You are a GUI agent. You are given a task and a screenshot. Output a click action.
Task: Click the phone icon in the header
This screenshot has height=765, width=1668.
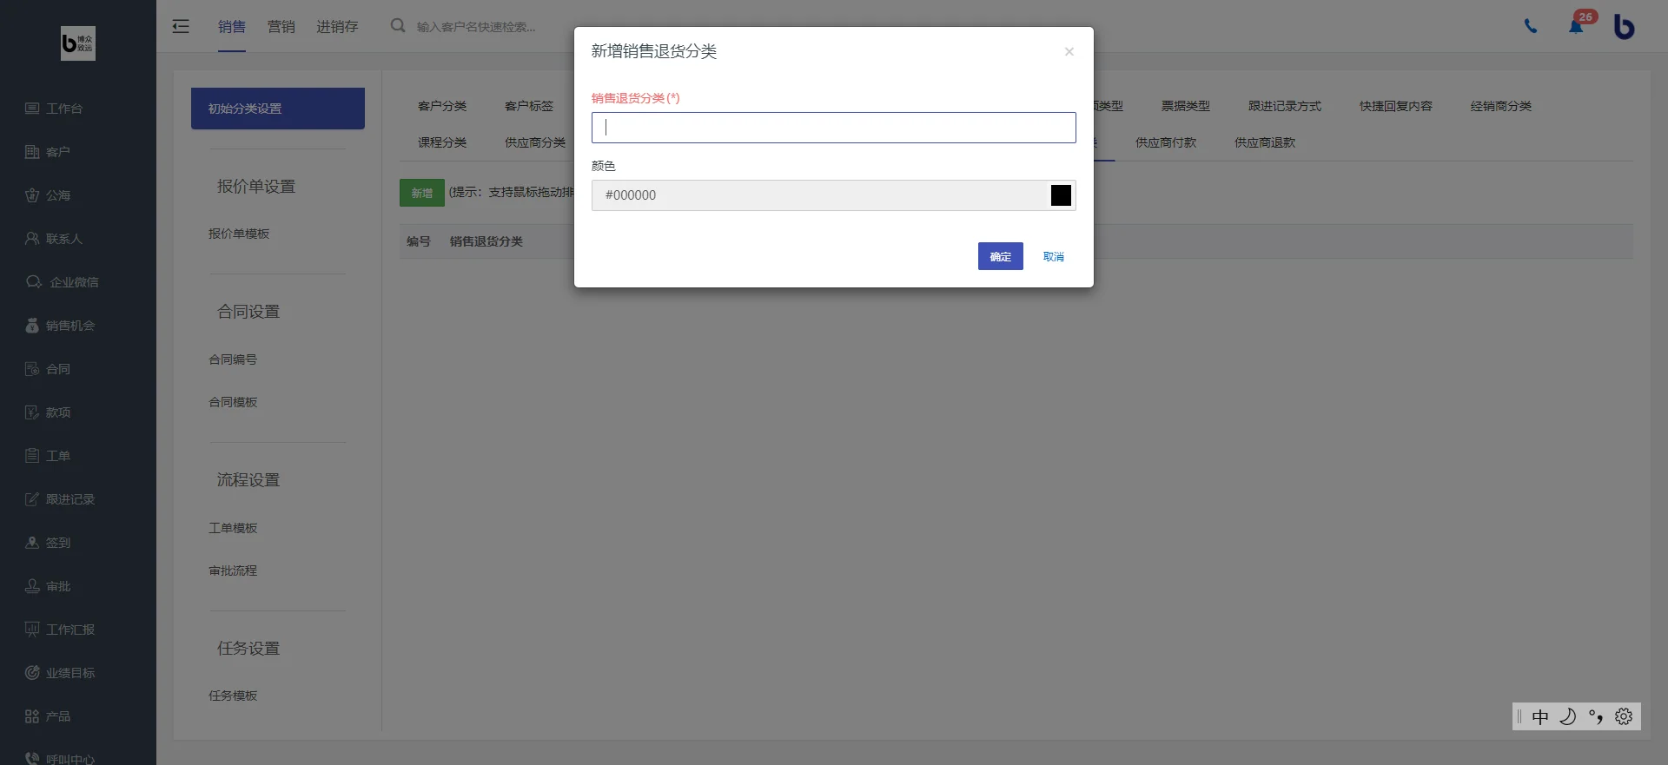pyautogui.click(x=1531, y=26)
